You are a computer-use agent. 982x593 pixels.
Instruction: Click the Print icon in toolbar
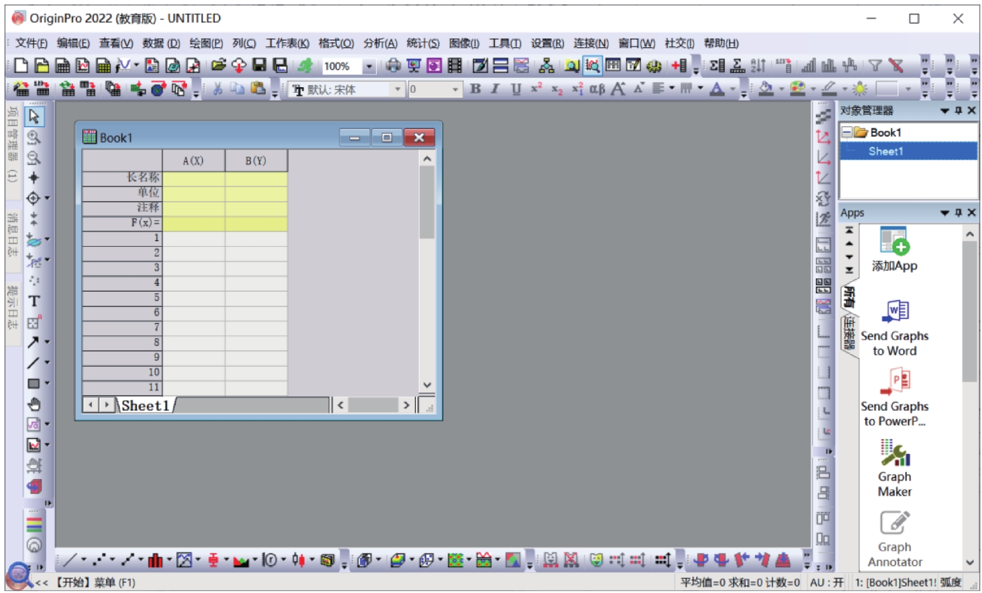(393, 66)
